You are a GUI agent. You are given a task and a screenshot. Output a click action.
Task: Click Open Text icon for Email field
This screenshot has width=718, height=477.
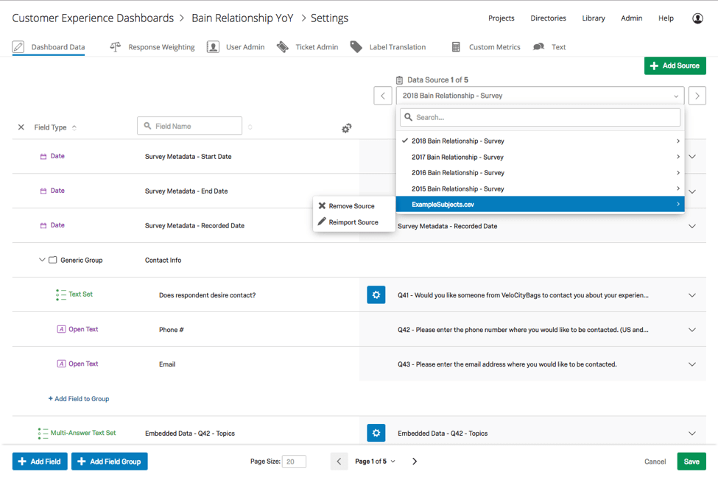coord(61,364)
